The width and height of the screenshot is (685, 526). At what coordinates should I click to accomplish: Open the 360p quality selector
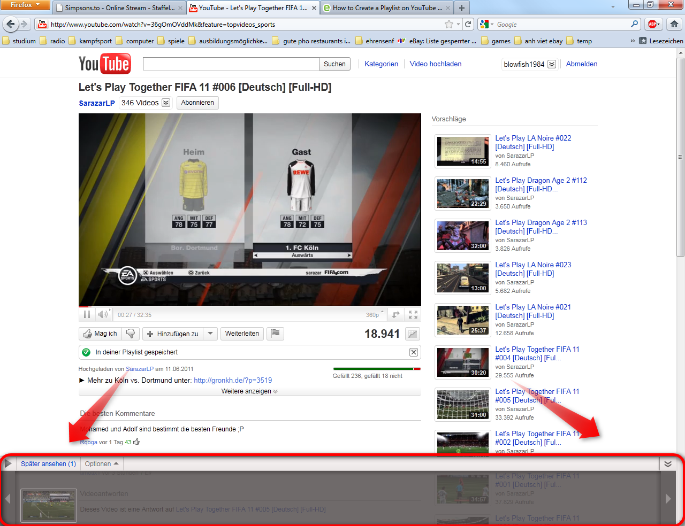tap(375, 315)
